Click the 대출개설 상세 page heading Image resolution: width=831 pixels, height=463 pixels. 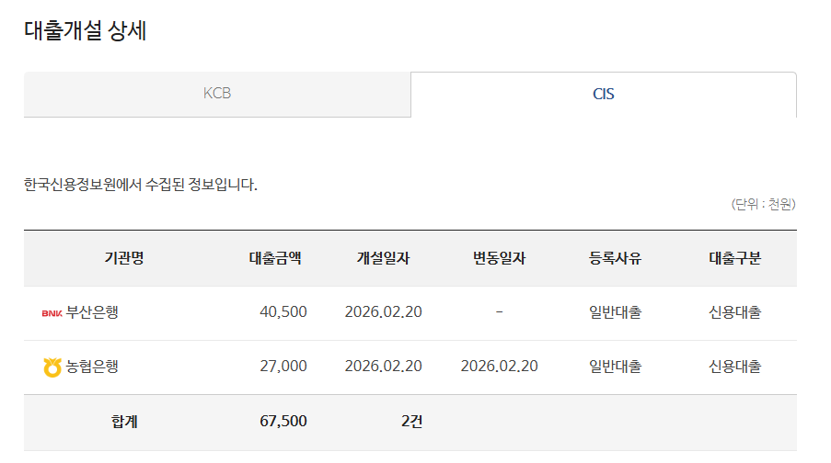(x=85, y=30)
